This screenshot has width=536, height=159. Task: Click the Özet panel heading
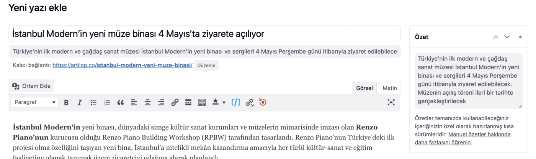[422, 37]
